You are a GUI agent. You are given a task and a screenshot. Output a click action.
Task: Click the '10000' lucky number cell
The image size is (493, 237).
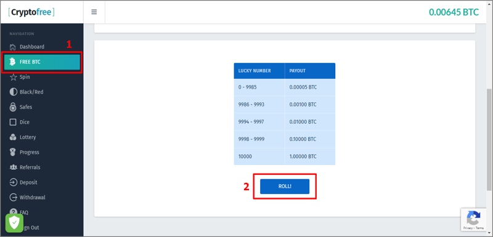[x=259, y=156]
